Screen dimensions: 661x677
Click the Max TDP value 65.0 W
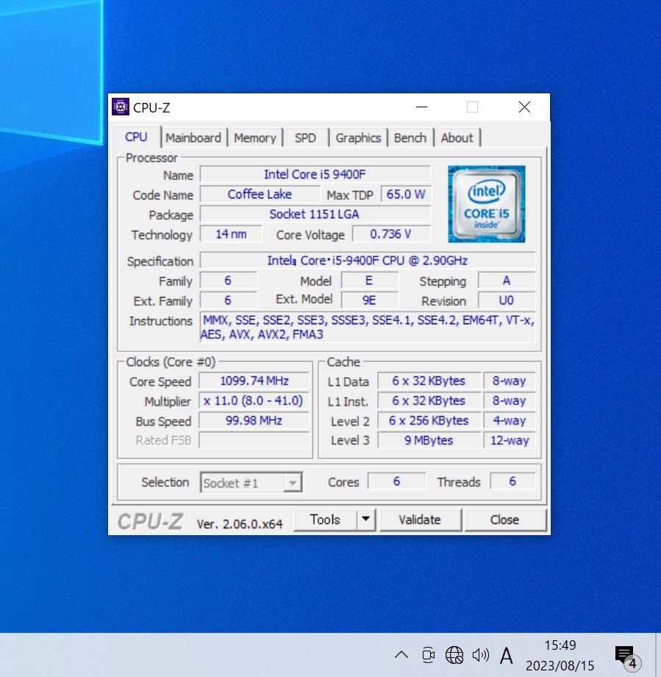click(x=406, y=194)
